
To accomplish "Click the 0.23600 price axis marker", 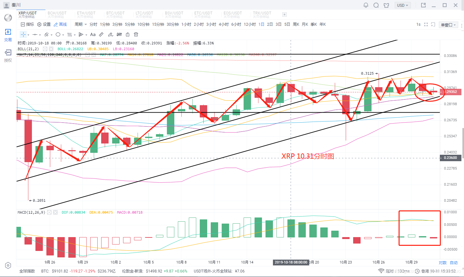I will 450,158.
